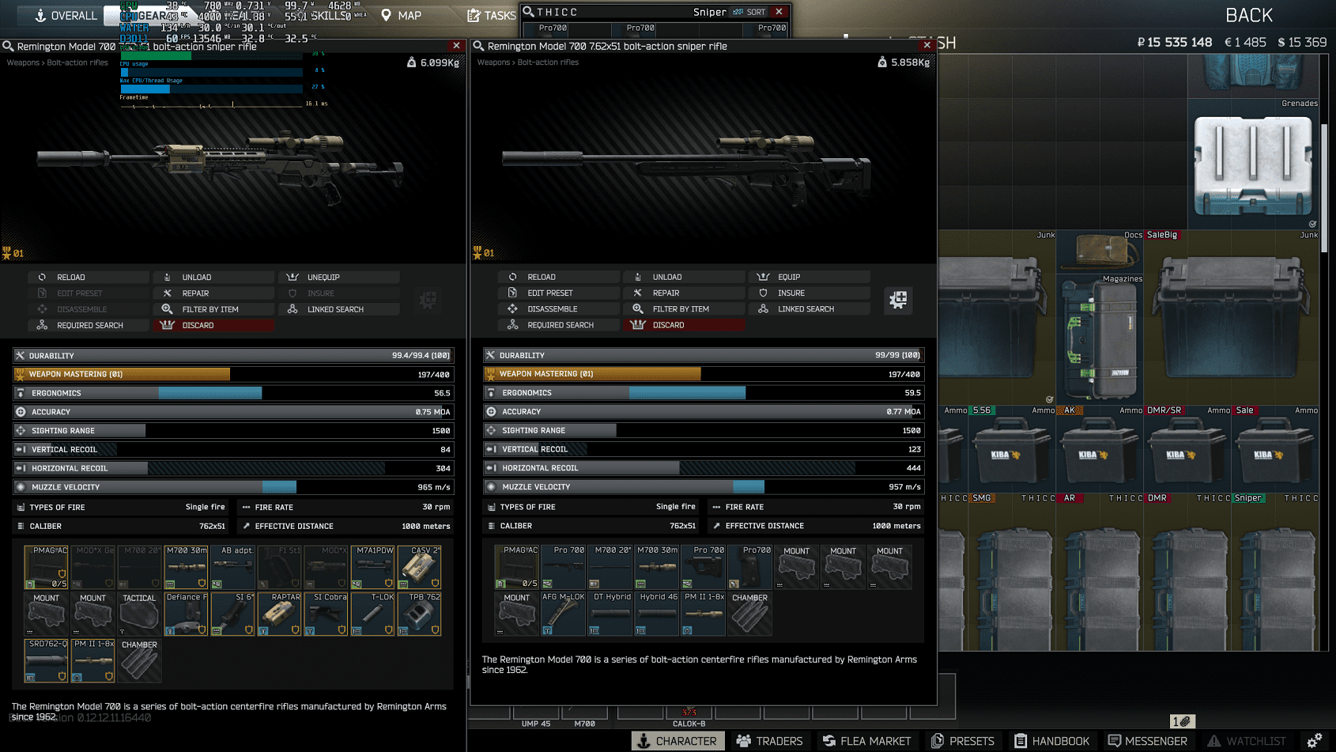This screenshot has width=1336, height=752.
Task: Select the SRD762-Q suppressor mod slot
Action: coord(47,660)
